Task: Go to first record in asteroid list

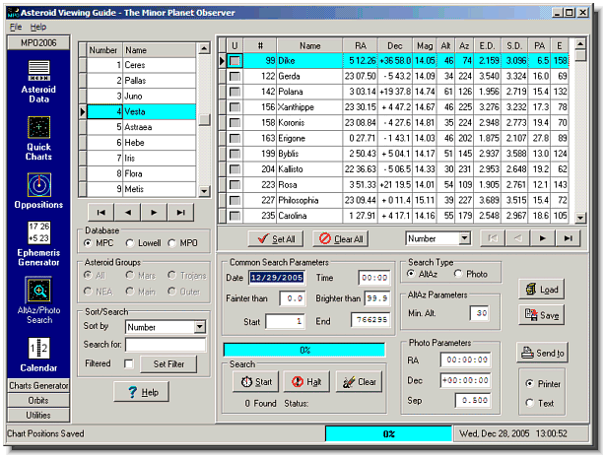Action: [101, 212]
